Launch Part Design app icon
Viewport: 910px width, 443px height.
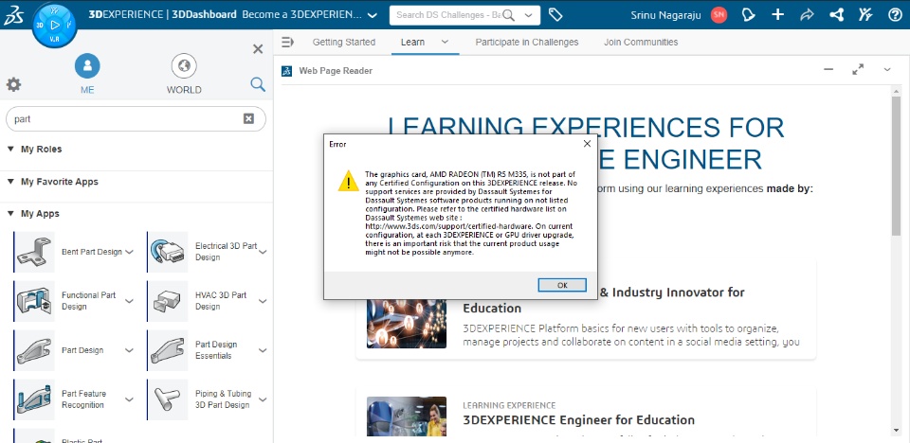34,350
